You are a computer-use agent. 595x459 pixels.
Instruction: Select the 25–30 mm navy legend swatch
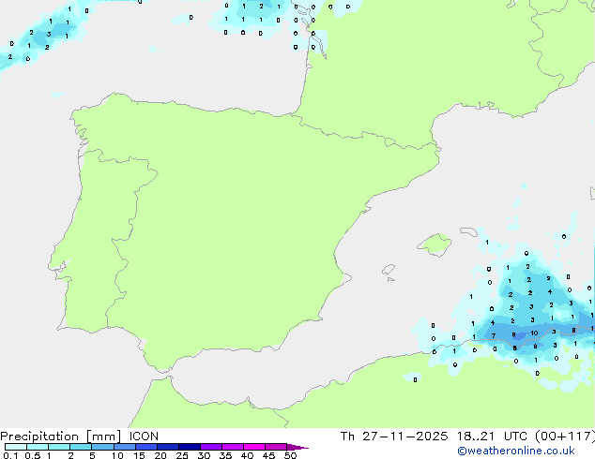point(190,447)
